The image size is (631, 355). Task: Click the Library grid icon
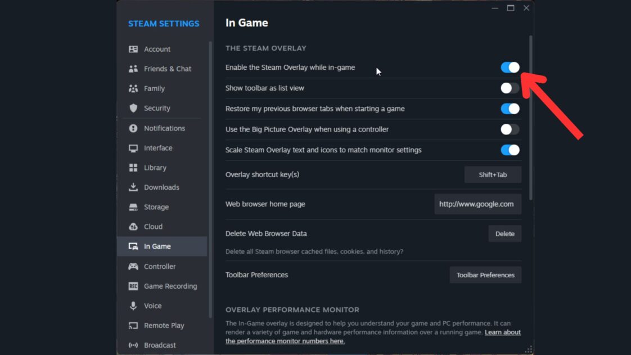(x=133, y=168)
